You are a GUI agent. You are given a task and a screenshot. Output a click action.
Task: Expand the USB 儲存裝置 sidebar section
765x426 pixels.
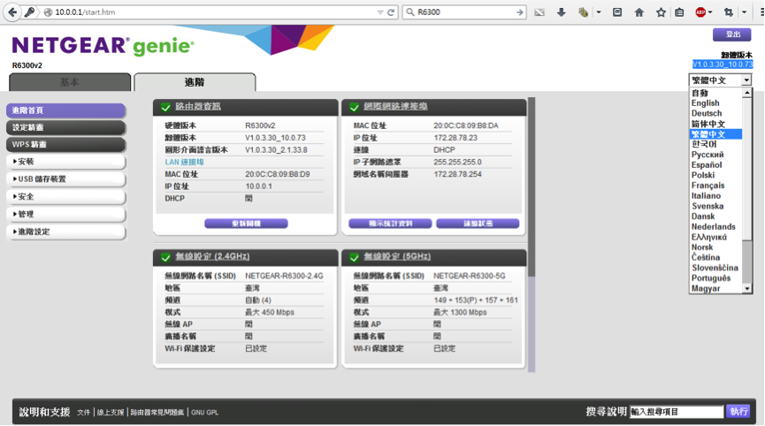(65, 179)
